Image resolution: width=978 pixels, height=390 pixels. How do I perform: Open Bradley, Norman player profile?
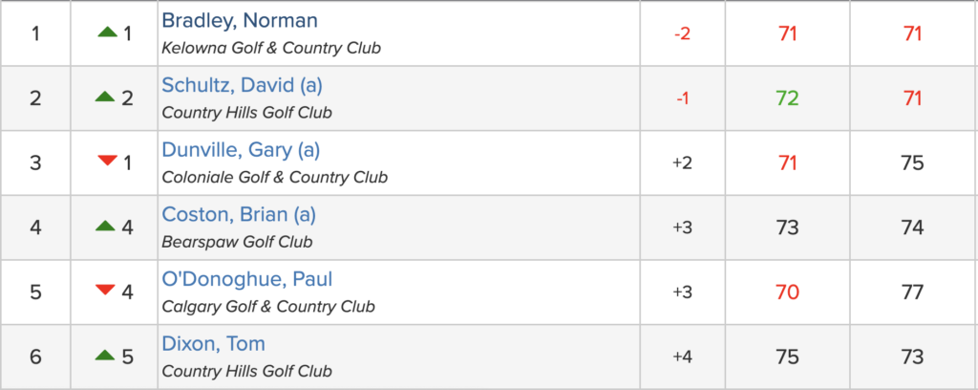(240, 21)
